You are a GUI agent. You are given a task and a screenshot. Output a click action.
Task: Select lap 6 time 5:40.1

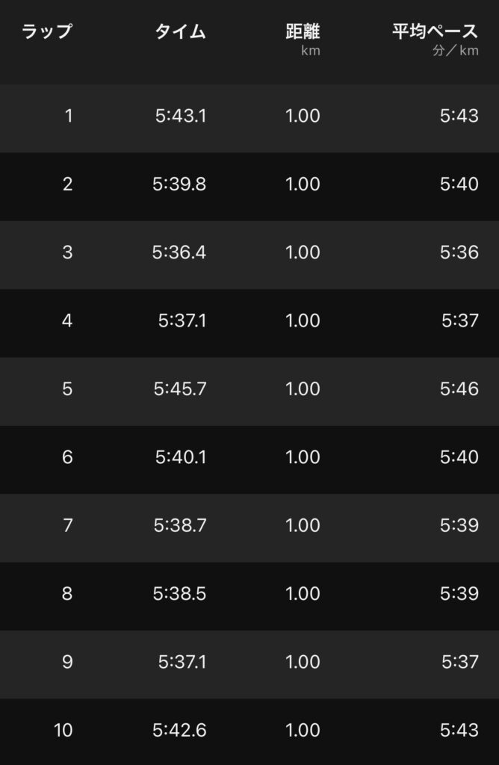point(181,457)
